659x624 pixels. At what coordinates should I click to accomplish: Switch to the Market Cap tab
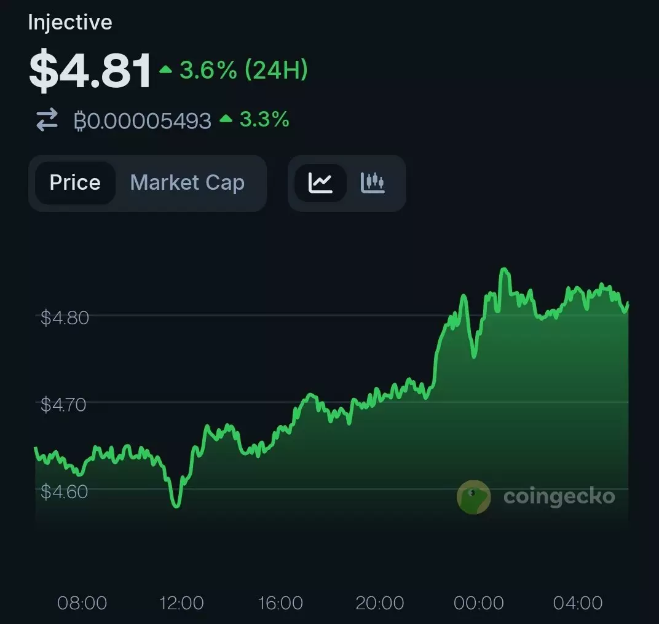coord(187,182)
